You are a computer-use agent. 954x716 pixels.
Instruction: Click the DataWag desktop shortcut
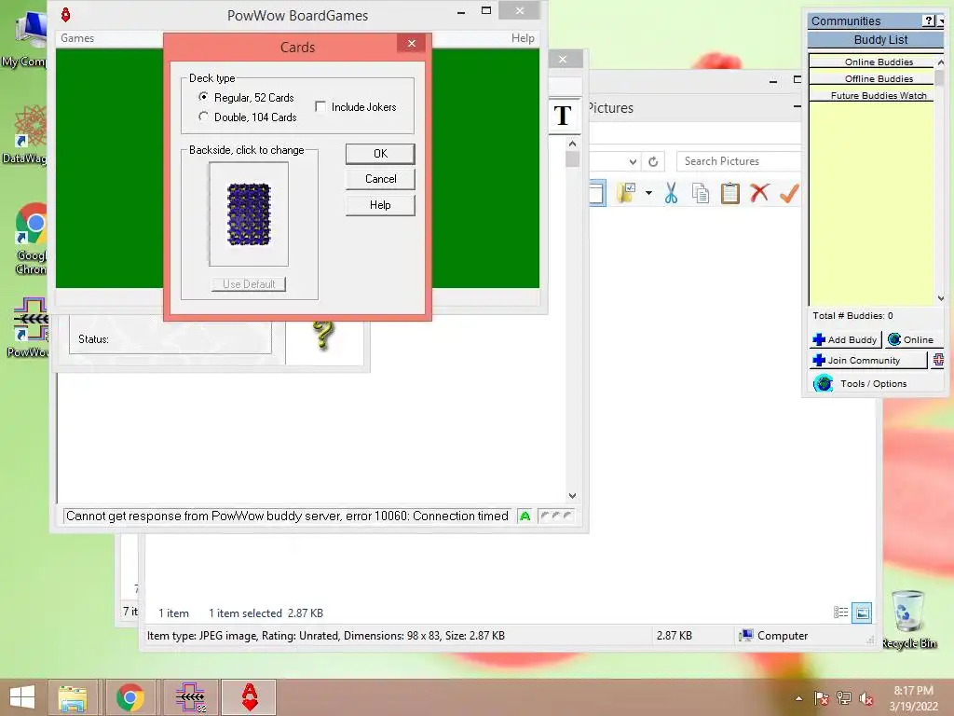click(x=25, y=134)
